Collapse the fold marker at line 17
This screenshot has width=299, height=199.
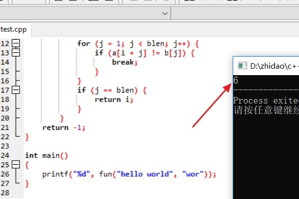[16, 90]
